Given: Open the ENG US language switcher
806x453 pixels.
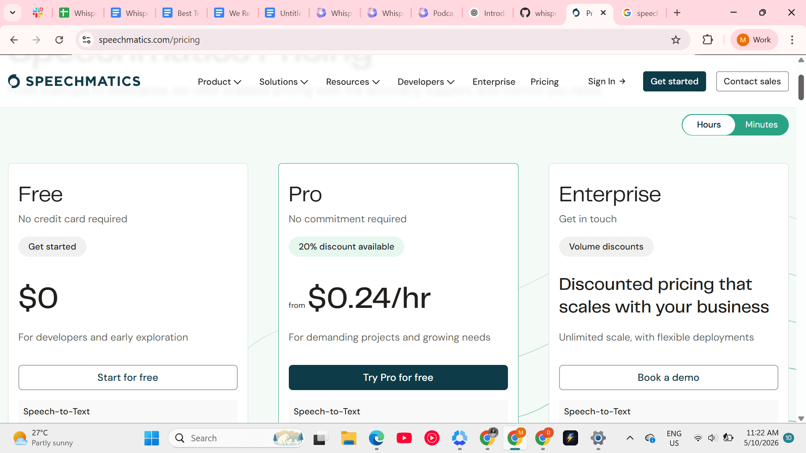Looking at the screenshot, I should coord(674,438).
